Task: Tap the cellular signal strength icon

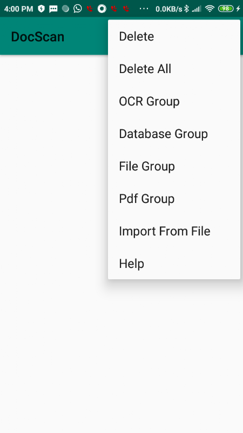Action: click(197, 9)
